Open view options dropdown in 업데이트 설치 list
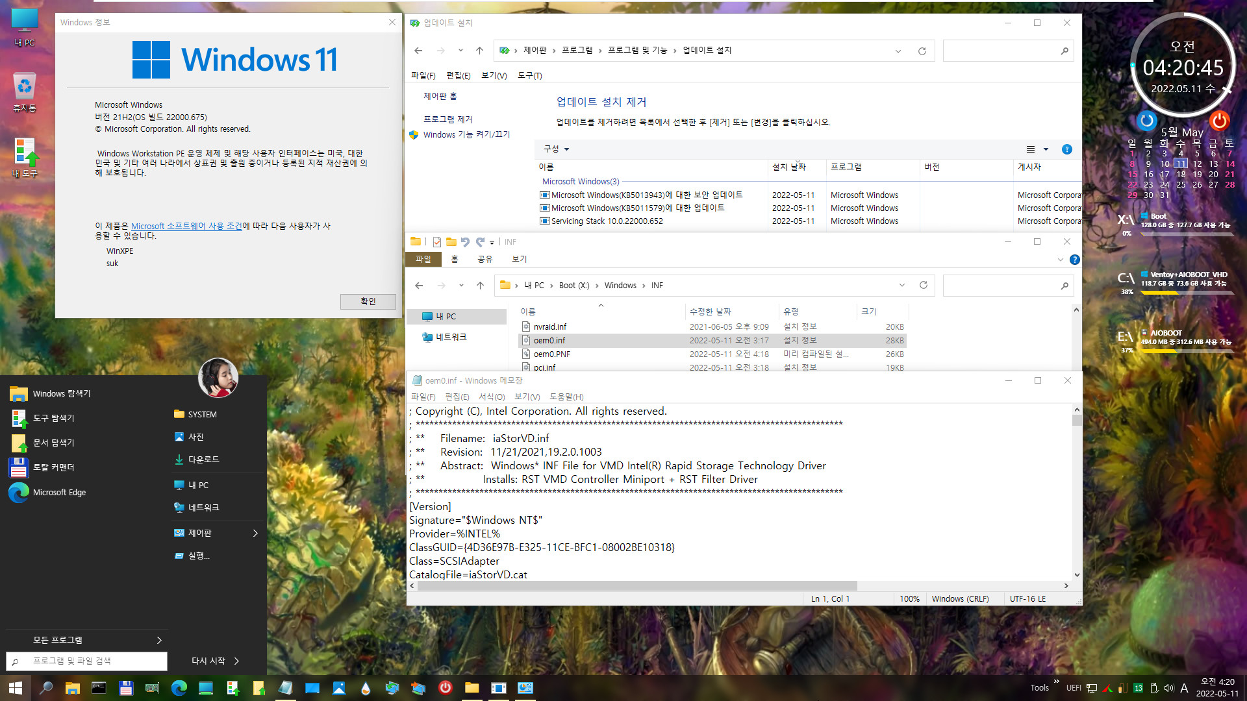 pos(1046,149)
